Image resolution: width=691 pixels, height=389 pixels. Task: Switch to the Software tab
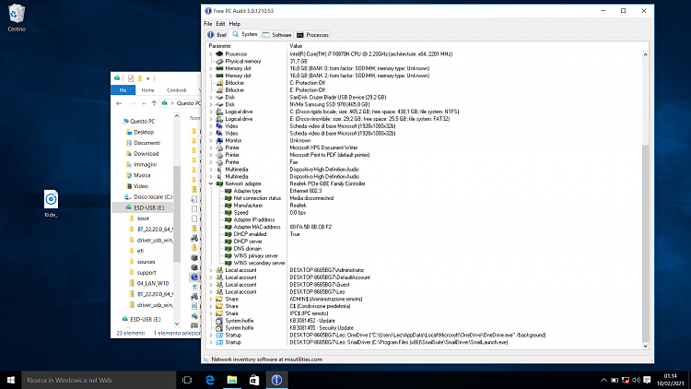point(277,35)
